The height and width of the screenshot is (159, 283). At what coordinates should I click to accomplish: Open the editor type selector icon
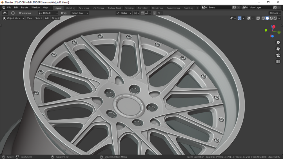[x=5, y=13]
